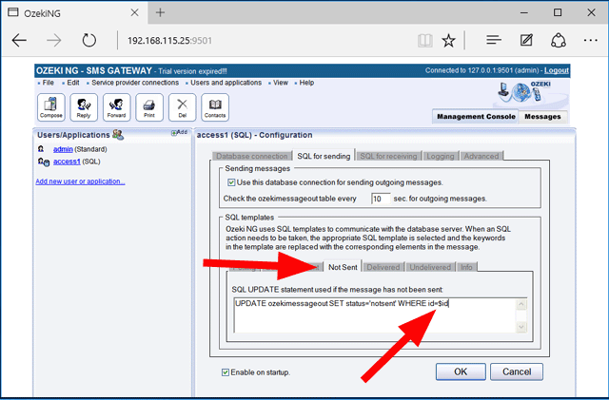Open Service provider connections menu
This screenshot has width=609, height=400.
135,83
